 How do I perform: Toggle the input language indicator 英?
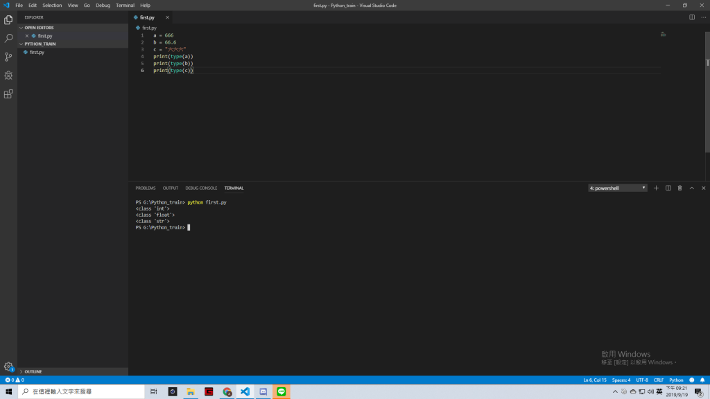pos(659,392)
